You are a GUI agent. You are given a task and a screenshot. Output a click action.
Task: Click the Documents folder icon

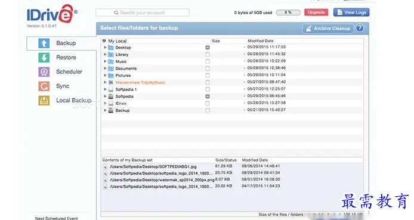(x=111, y=69)
